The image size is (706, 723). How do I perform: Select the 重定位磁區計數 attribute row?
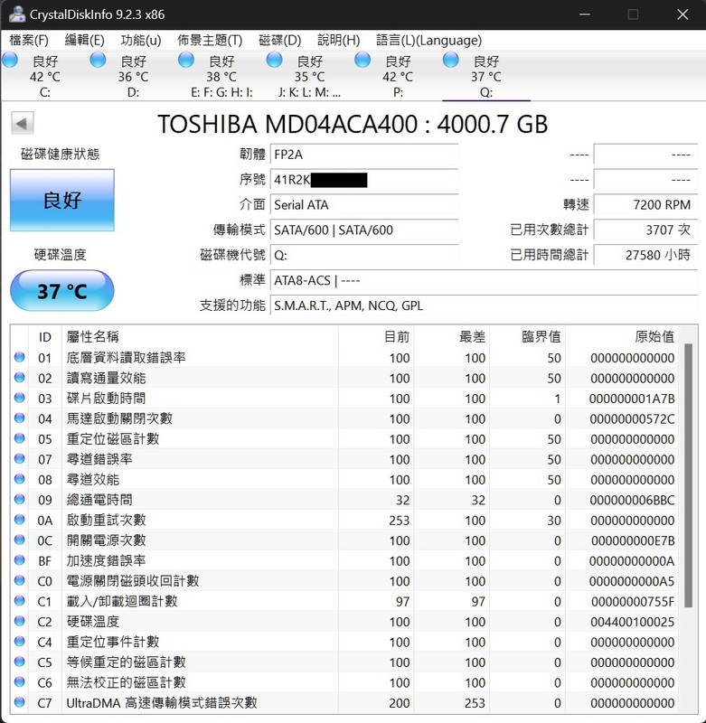point(344,439)
